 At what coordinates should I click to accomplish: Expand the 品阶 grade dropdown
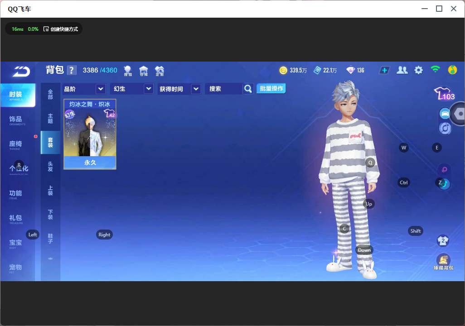[x=84, y=89]
